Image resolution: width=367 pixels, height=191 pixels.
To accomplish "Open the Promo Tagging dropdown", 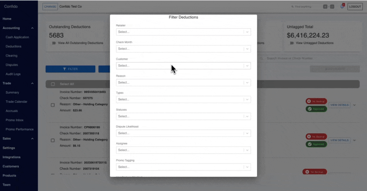I will pos(183,167).
